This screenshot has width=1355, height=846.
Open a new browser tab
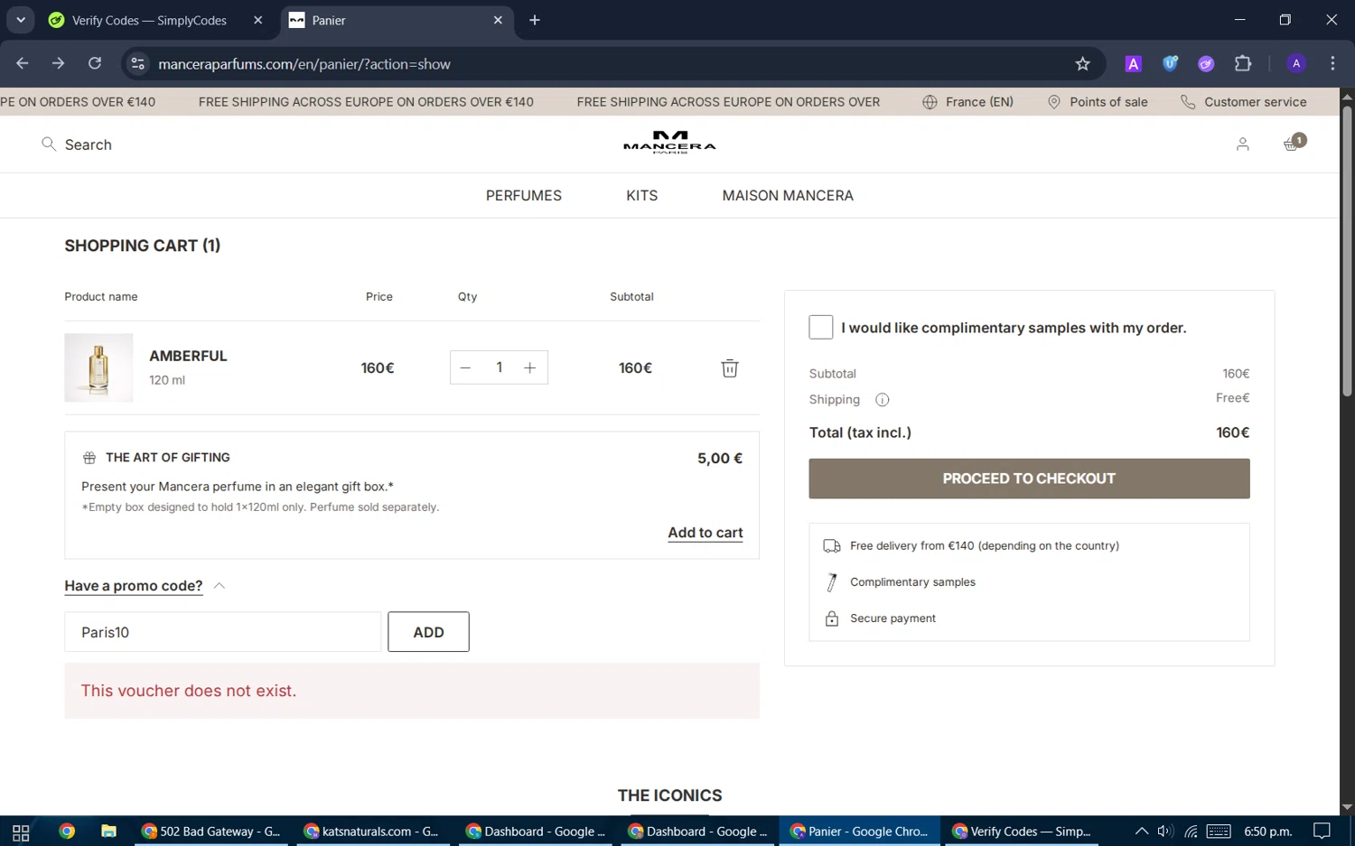pos(535,20)
